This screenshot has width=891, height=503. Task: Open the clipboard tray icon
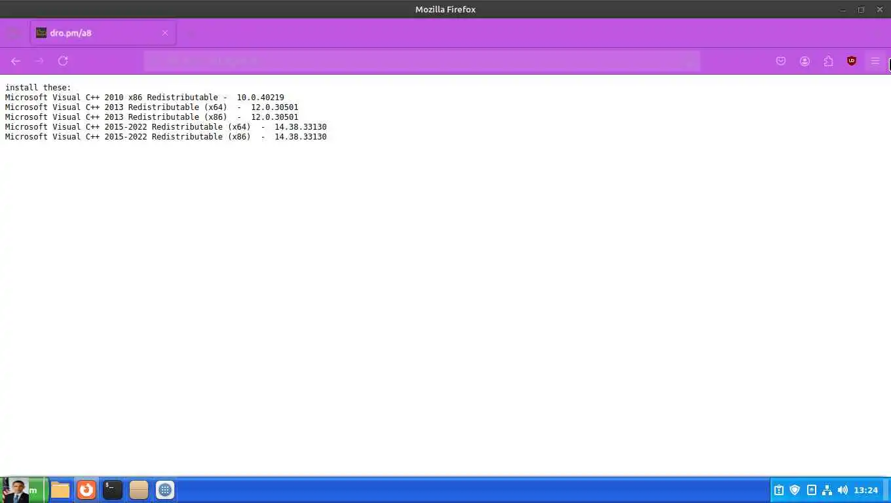(779, 490)
